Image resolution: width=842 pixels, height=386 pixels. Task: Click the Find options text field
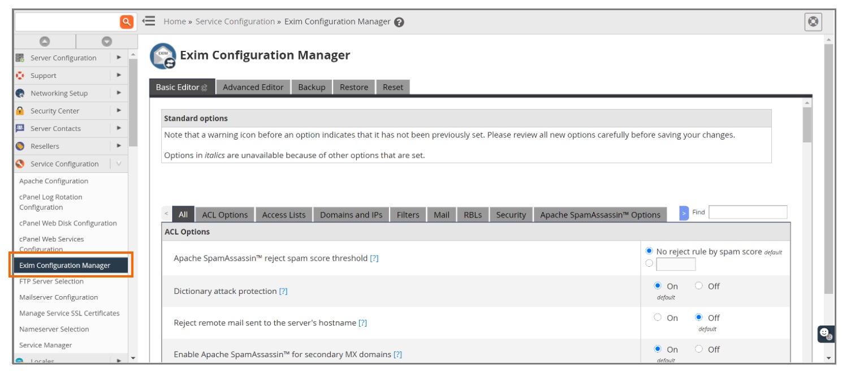coord(748,212)
